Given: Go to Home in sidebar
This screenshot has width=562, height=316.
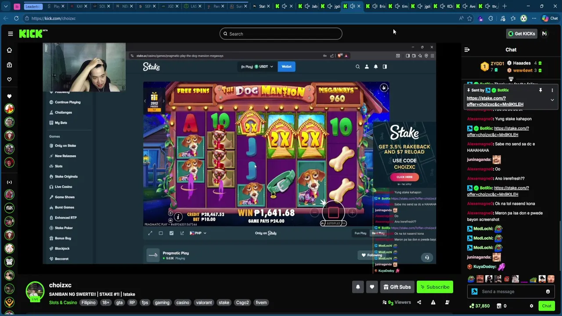Looking at the screenshot, I should coord(9,50).
